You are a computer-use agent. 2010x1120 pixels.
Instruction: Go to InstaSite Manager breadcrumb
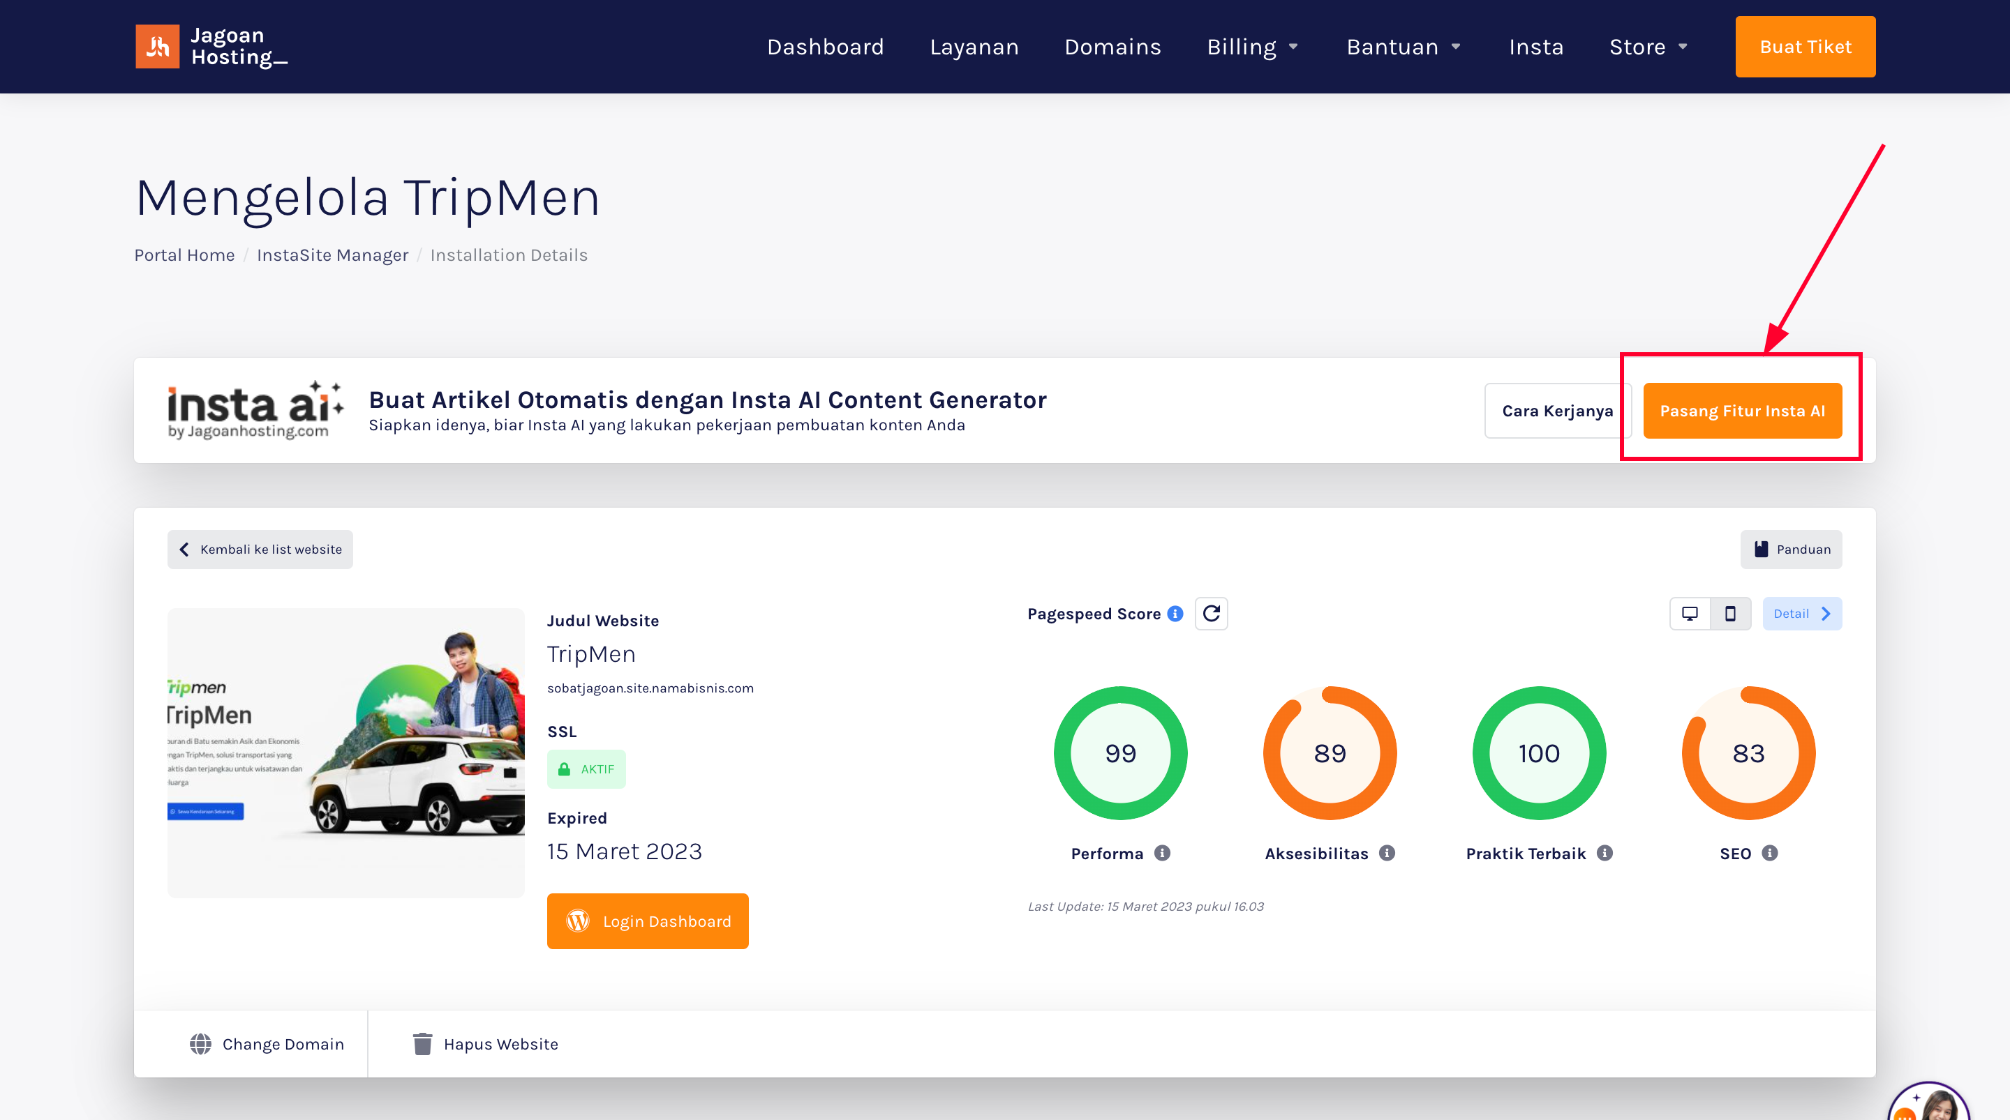tap(332, 255)
